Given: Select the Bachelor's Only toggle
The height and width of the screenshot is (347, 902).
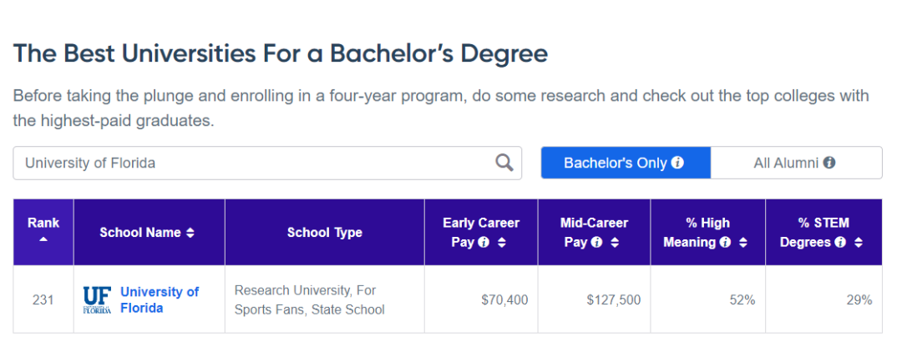Looking at the screenshot, I should pos(625,163).
